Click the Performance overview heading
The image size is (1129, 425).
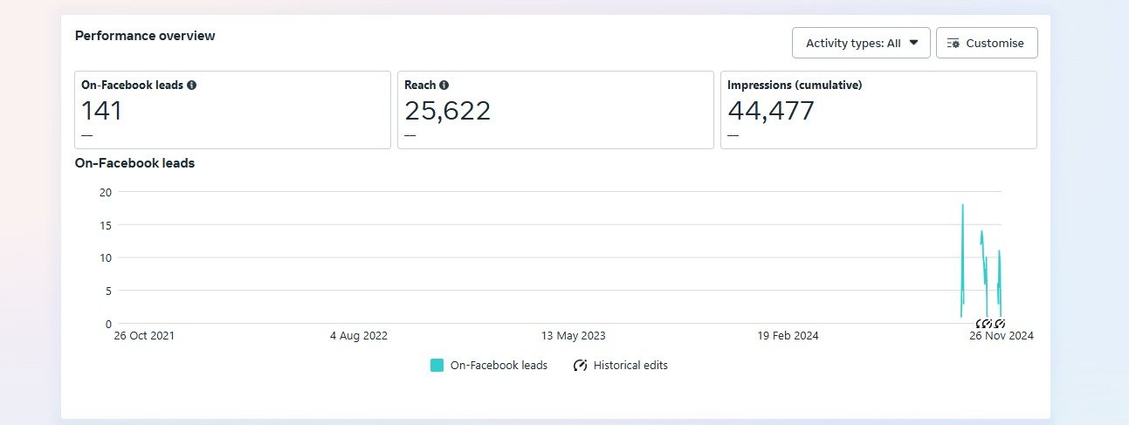pos(145,36)
